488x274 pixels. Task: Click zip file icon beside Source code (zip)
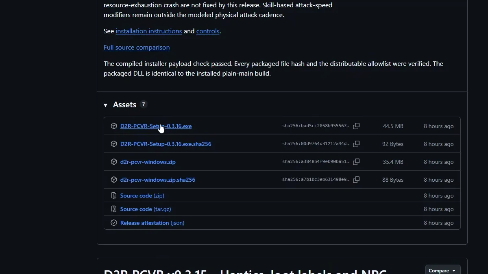coord(114,196)
